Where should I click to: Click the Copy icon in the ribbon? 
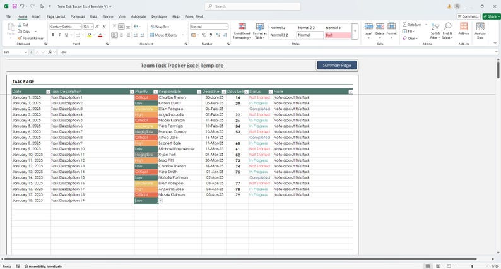tap(20, 32)
